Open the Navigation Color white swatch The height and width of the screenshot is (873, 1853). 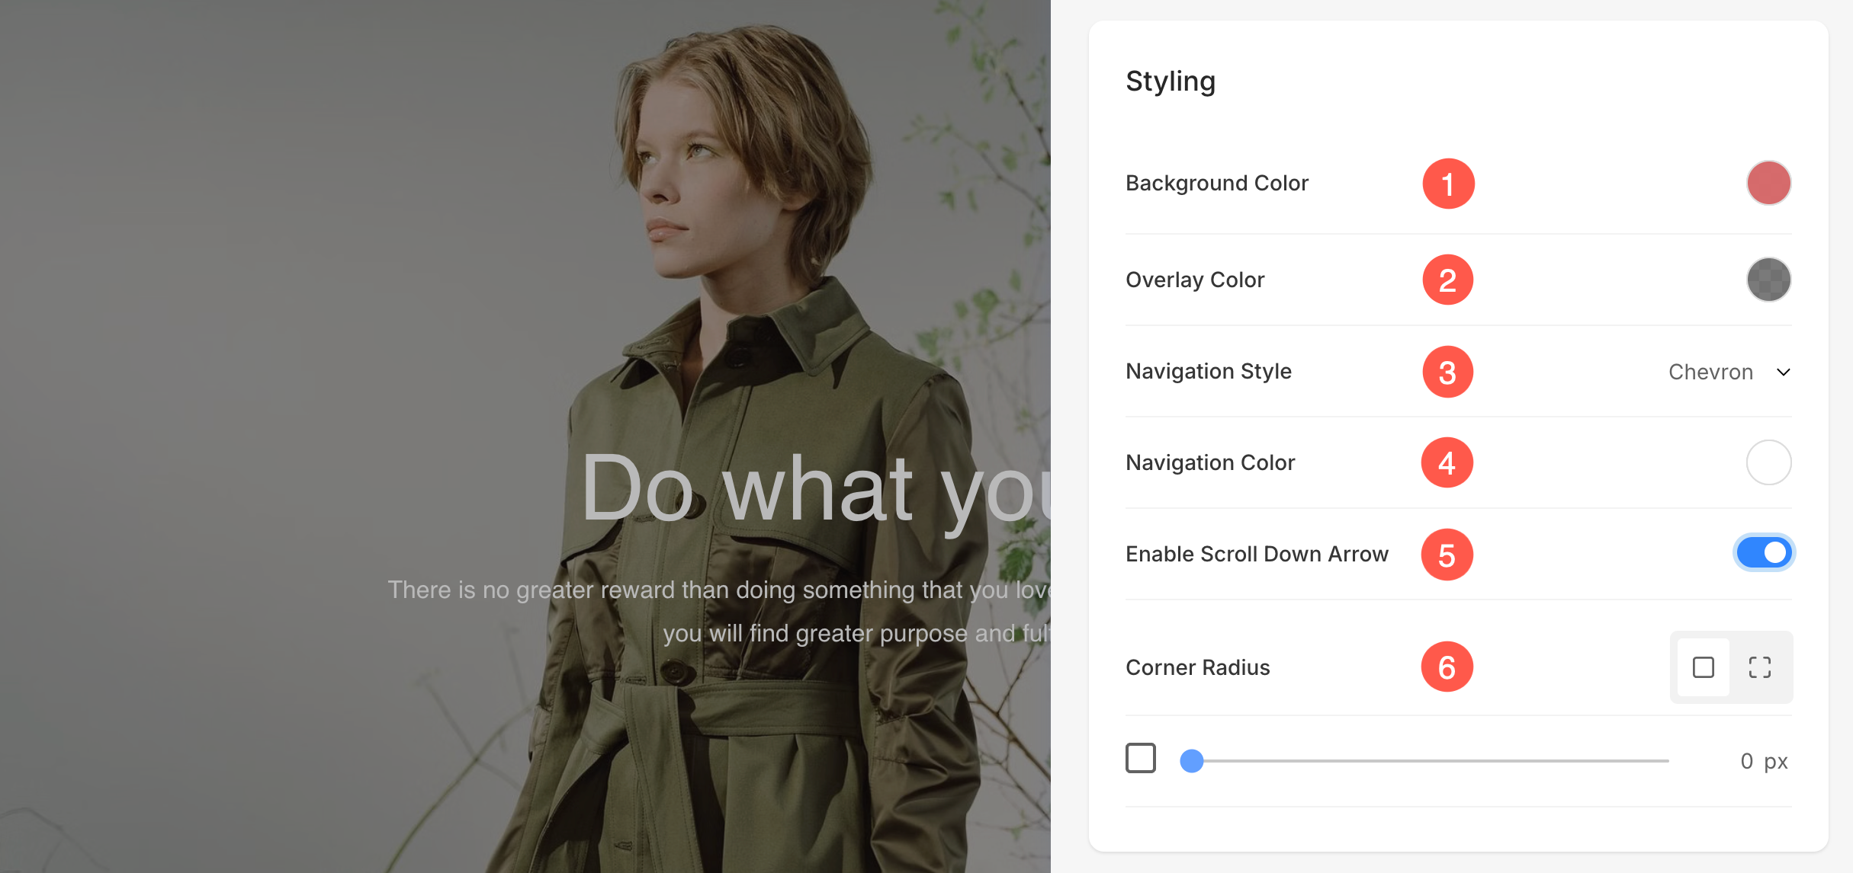click(1768, 462)
